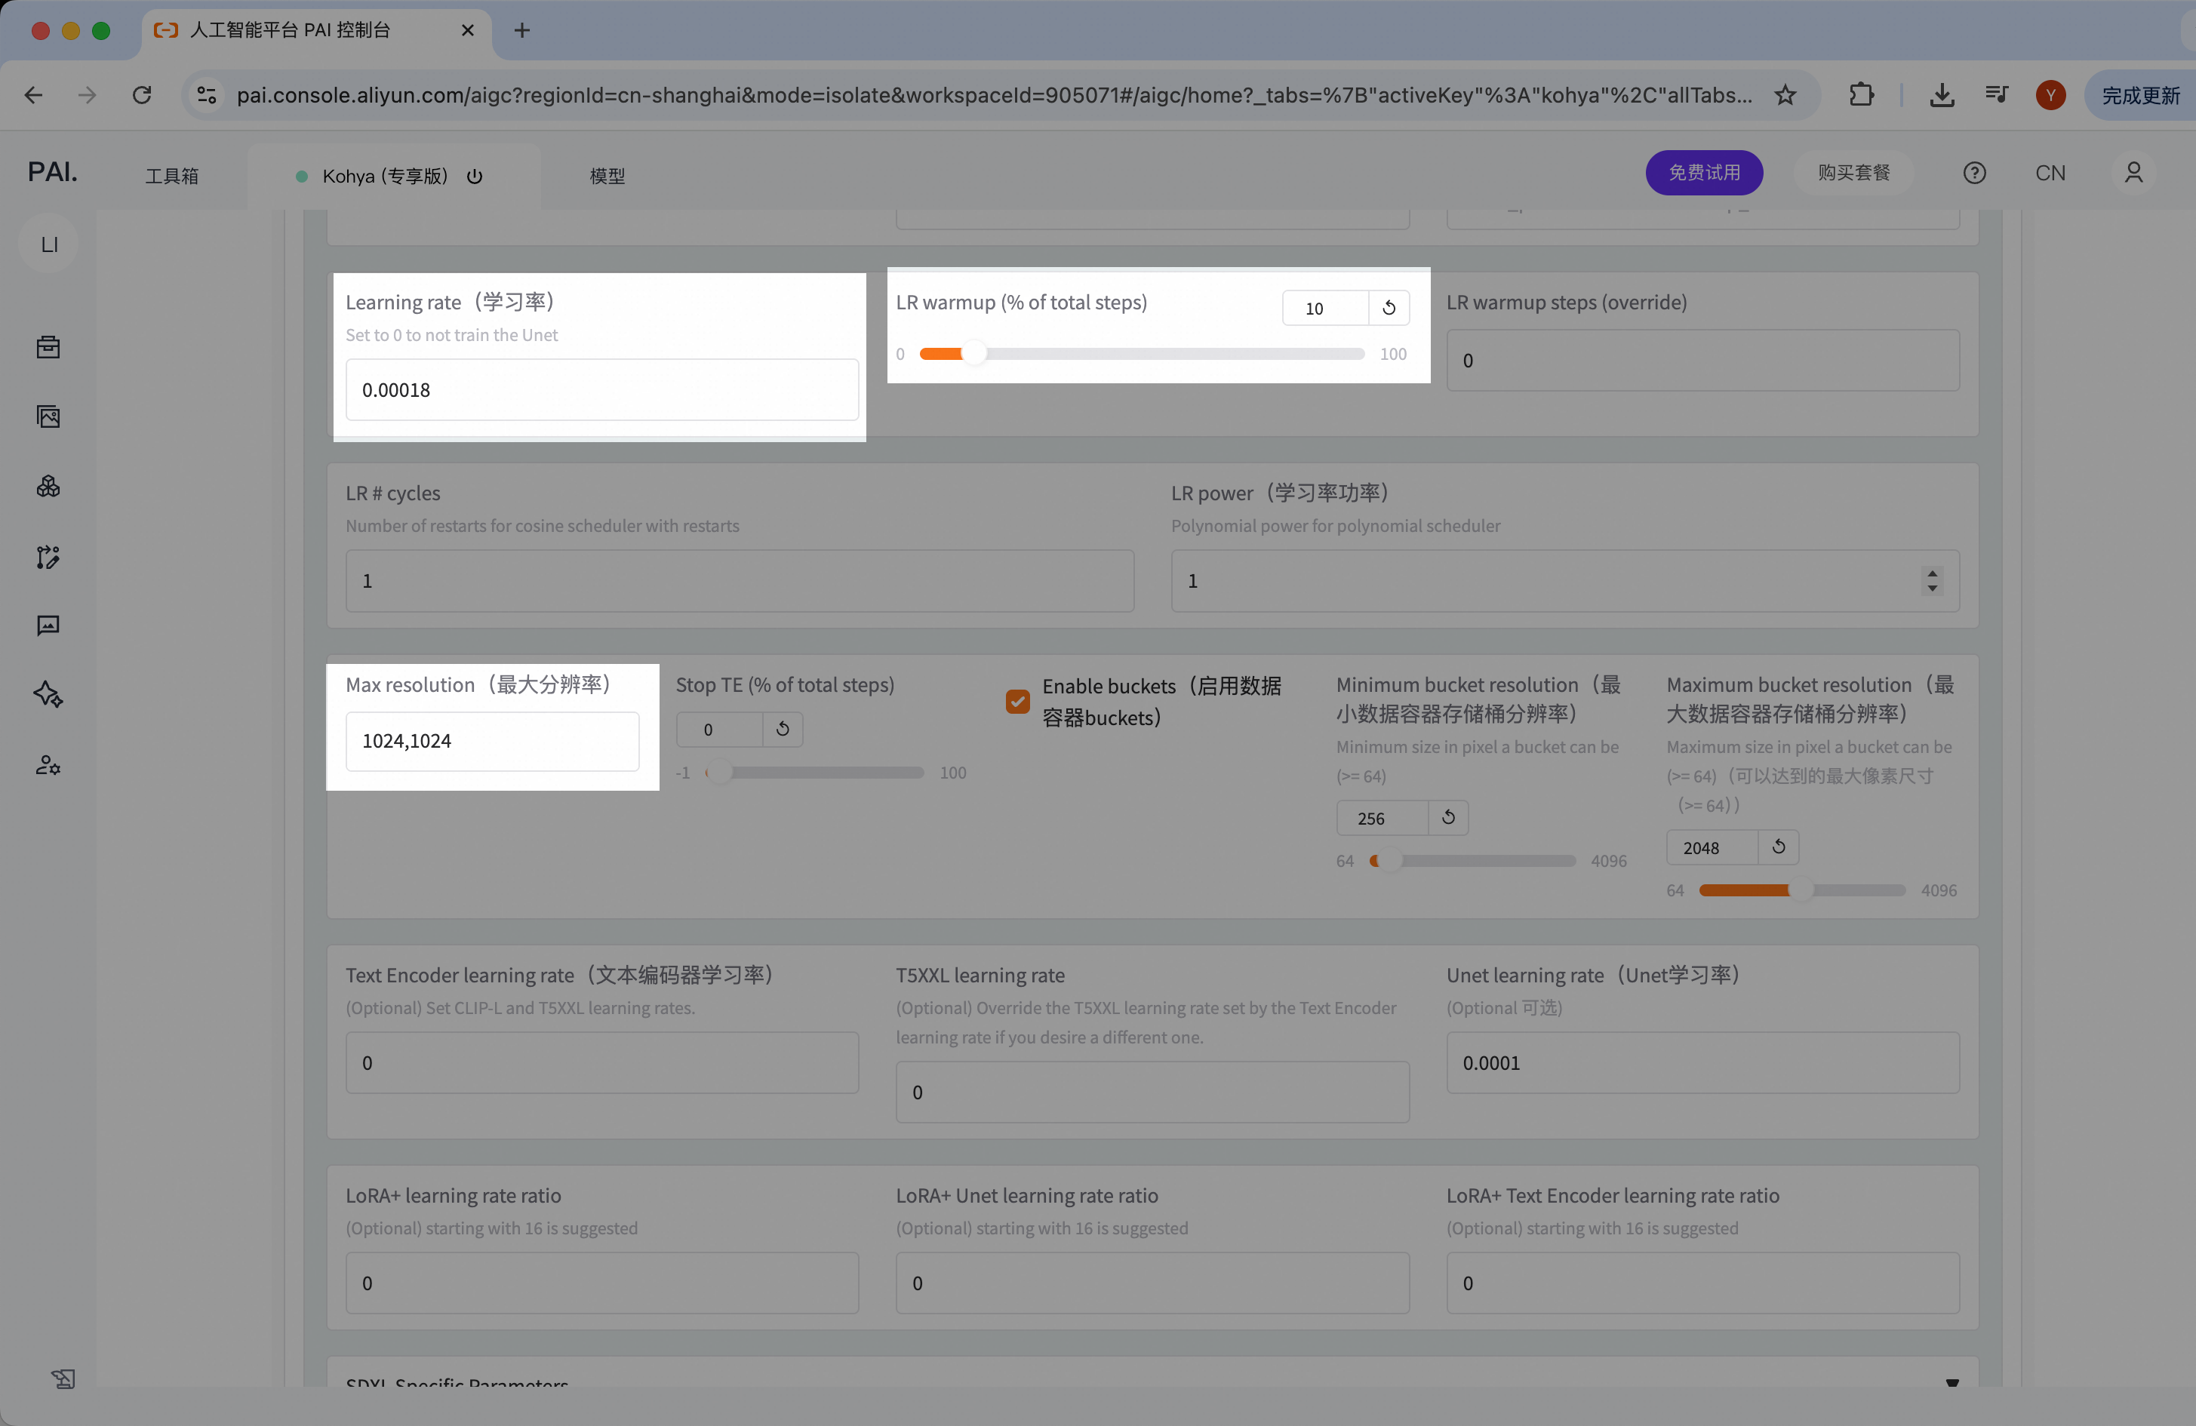
Task: Open the help question mark icon
Action: pos(1973,174)
